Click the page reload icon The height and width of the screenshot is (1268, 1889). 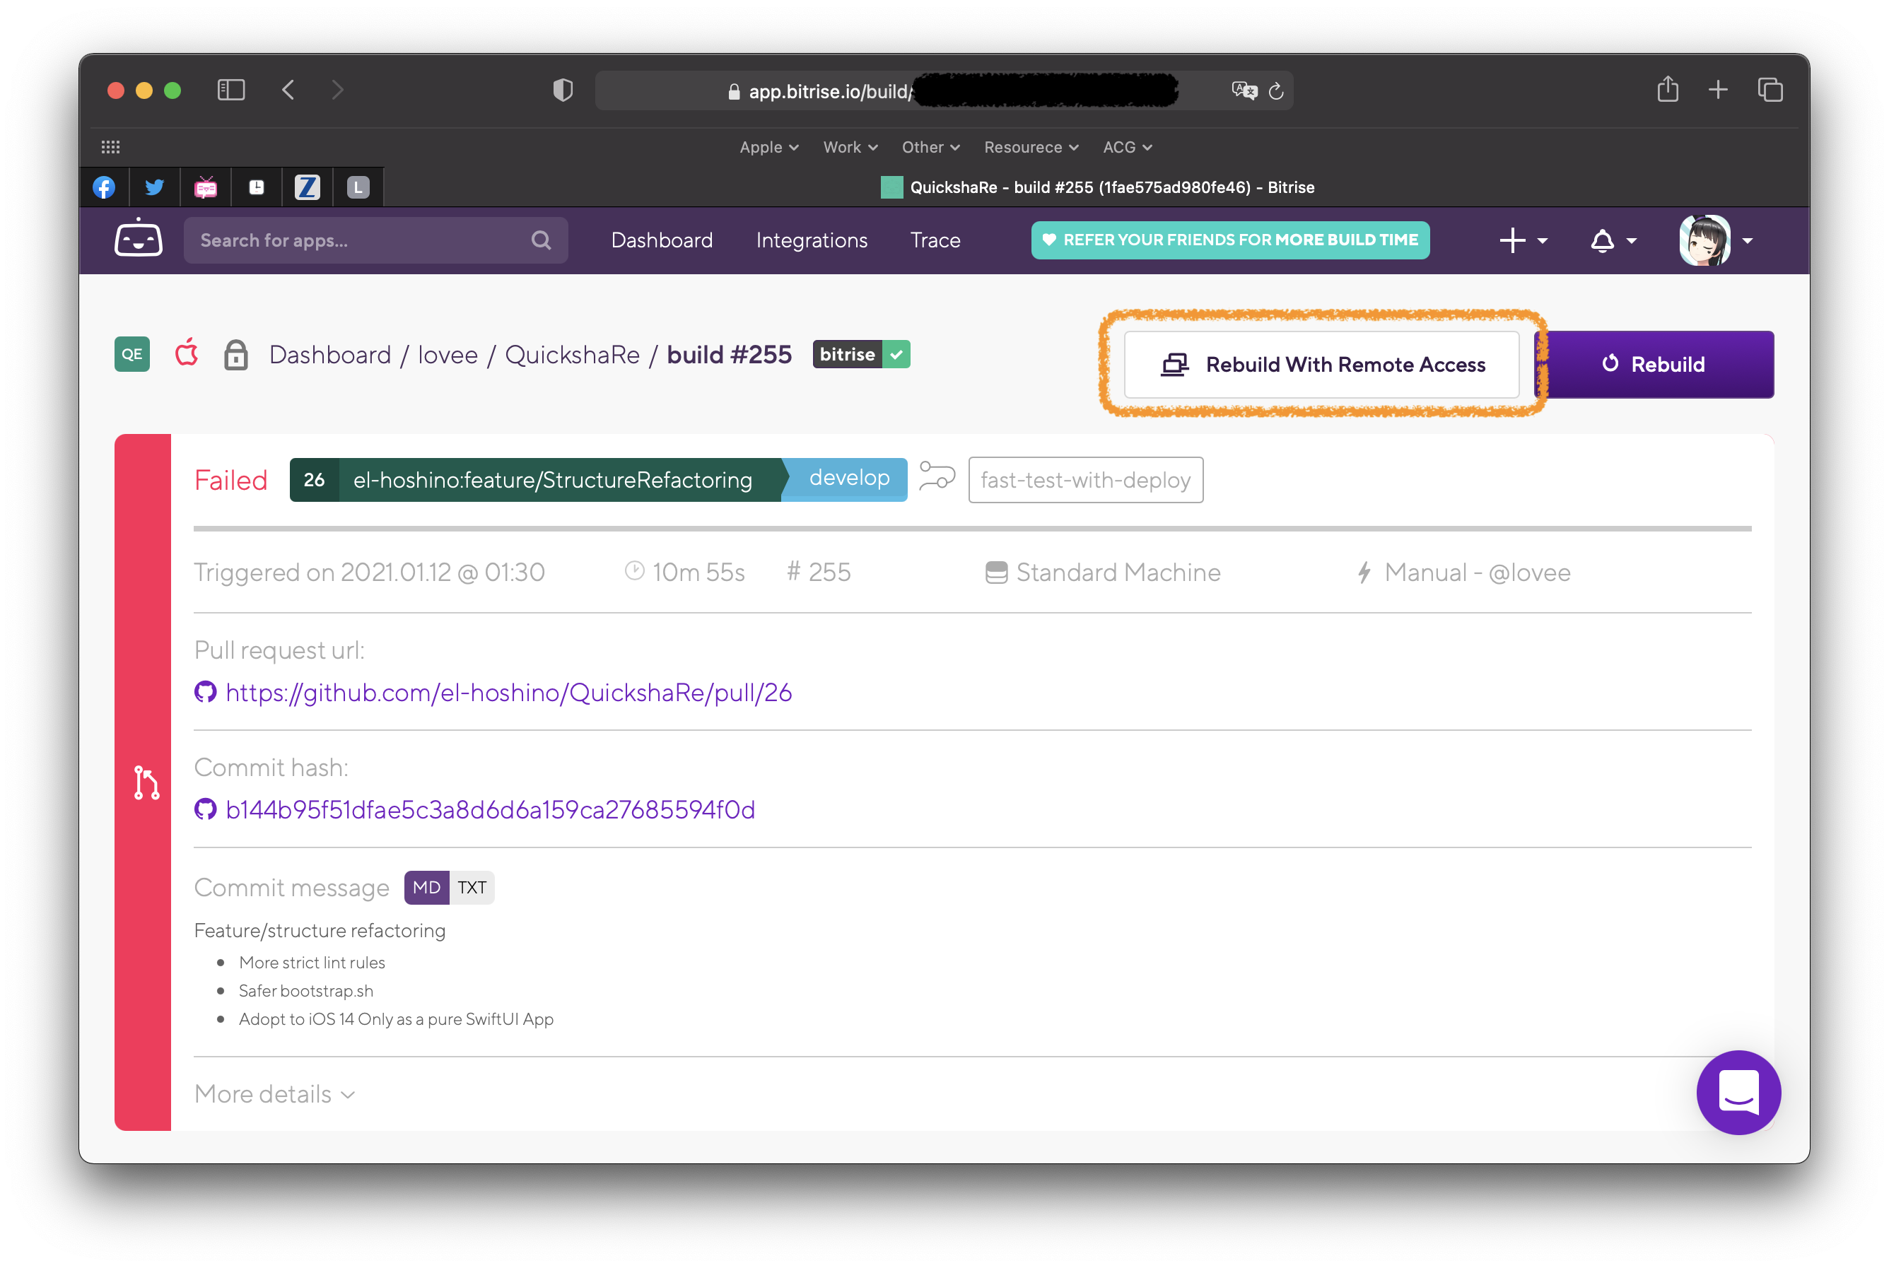pos(1276,91)
